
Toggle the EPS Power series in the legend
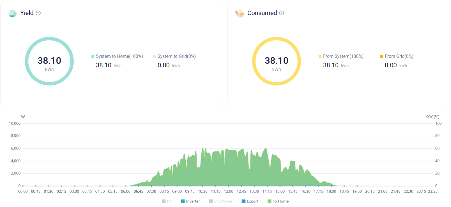click(x=221, y=201)
